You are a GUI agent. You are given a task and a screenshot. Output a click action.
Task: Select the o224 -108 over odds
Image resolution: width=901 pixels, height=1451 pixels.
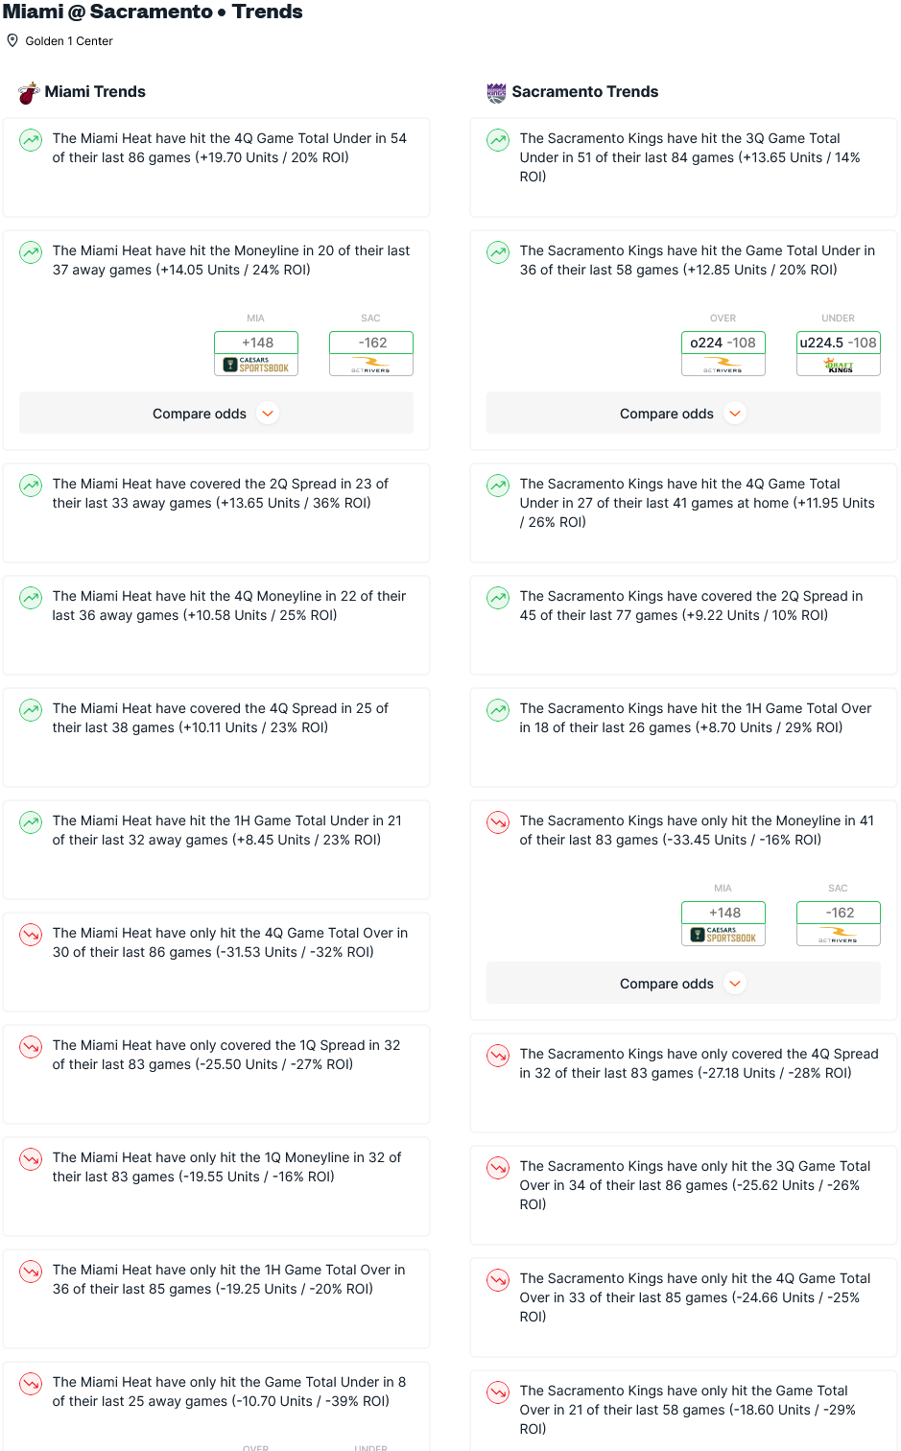[x=723, y=343]
